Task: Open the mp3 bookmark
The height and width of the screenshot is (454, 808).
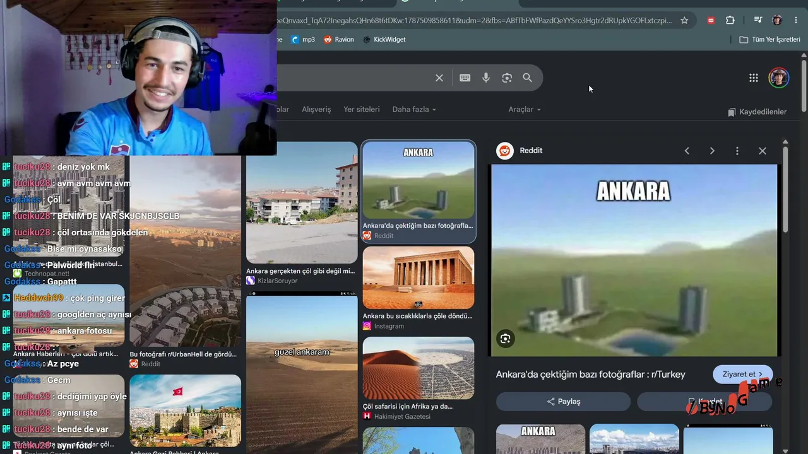Action: [303, 39]
